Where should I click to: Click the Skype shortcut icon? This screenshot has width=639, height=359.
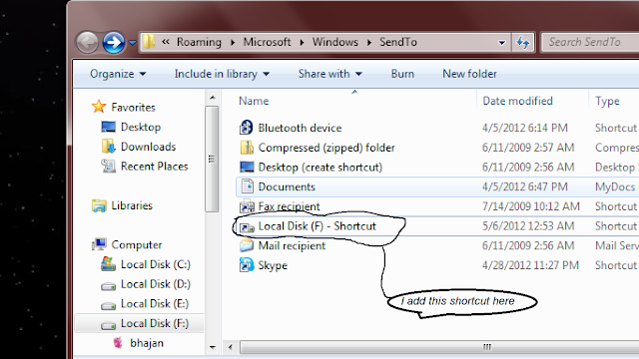[247, 265]
